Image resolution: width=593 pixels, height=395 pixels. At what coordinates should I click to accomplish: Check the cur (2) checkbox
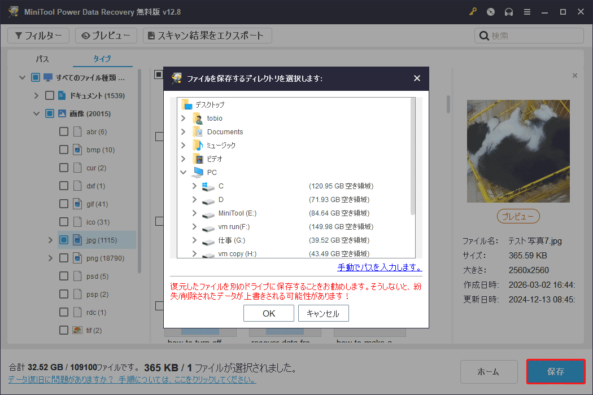coord(64,168)
